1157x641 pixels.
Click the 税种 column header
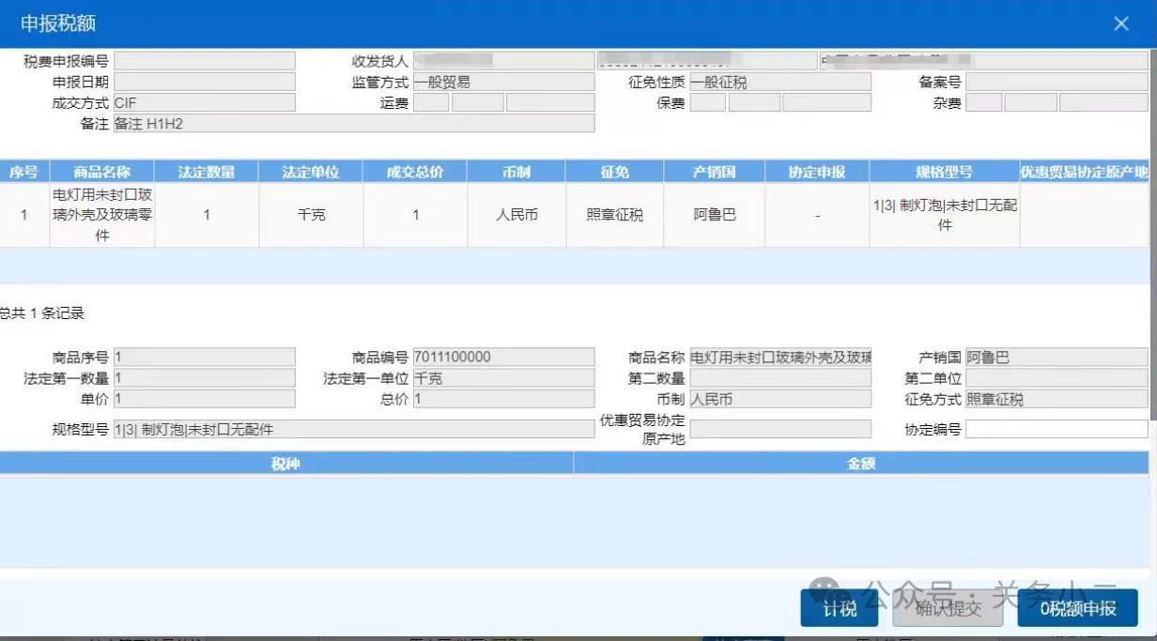pos(286,463)
